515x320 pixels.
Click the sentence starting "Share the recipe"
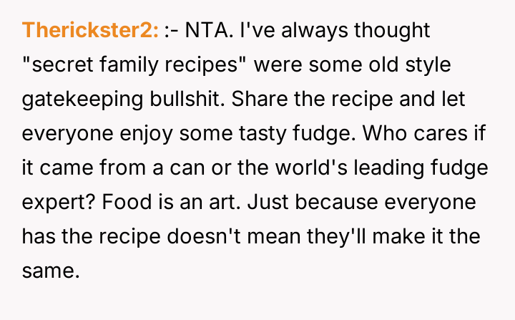(x=343, y=99)
